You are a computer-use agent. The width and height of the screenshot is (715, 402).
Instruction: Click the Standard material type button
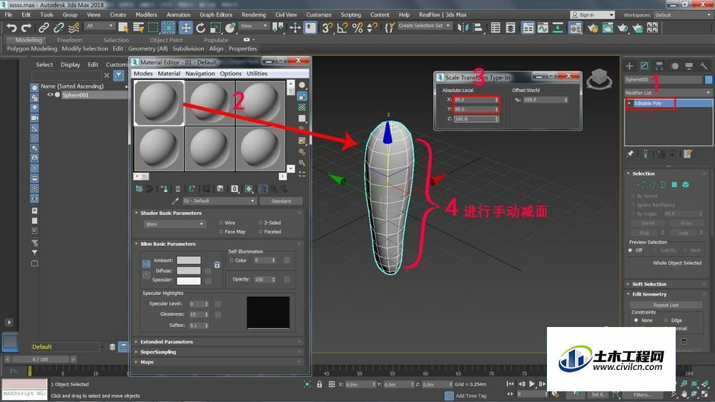tap(281, 201)
